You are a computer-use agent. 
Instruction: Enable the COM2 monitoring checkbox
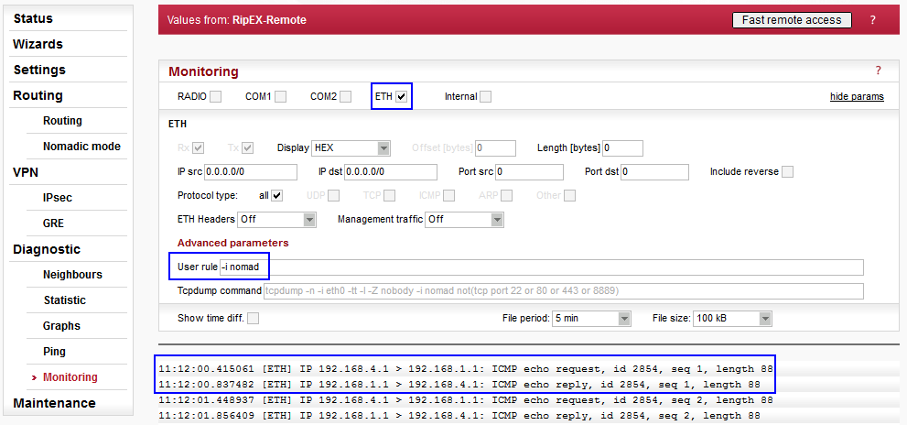345,97
